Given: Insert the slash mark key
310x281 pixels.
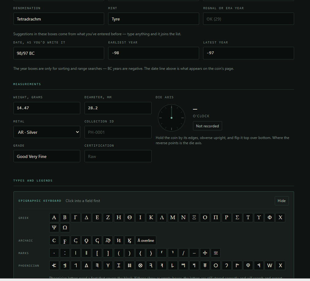Looking at the screenshot, I should pyautogui.click(x=183, y=253).
